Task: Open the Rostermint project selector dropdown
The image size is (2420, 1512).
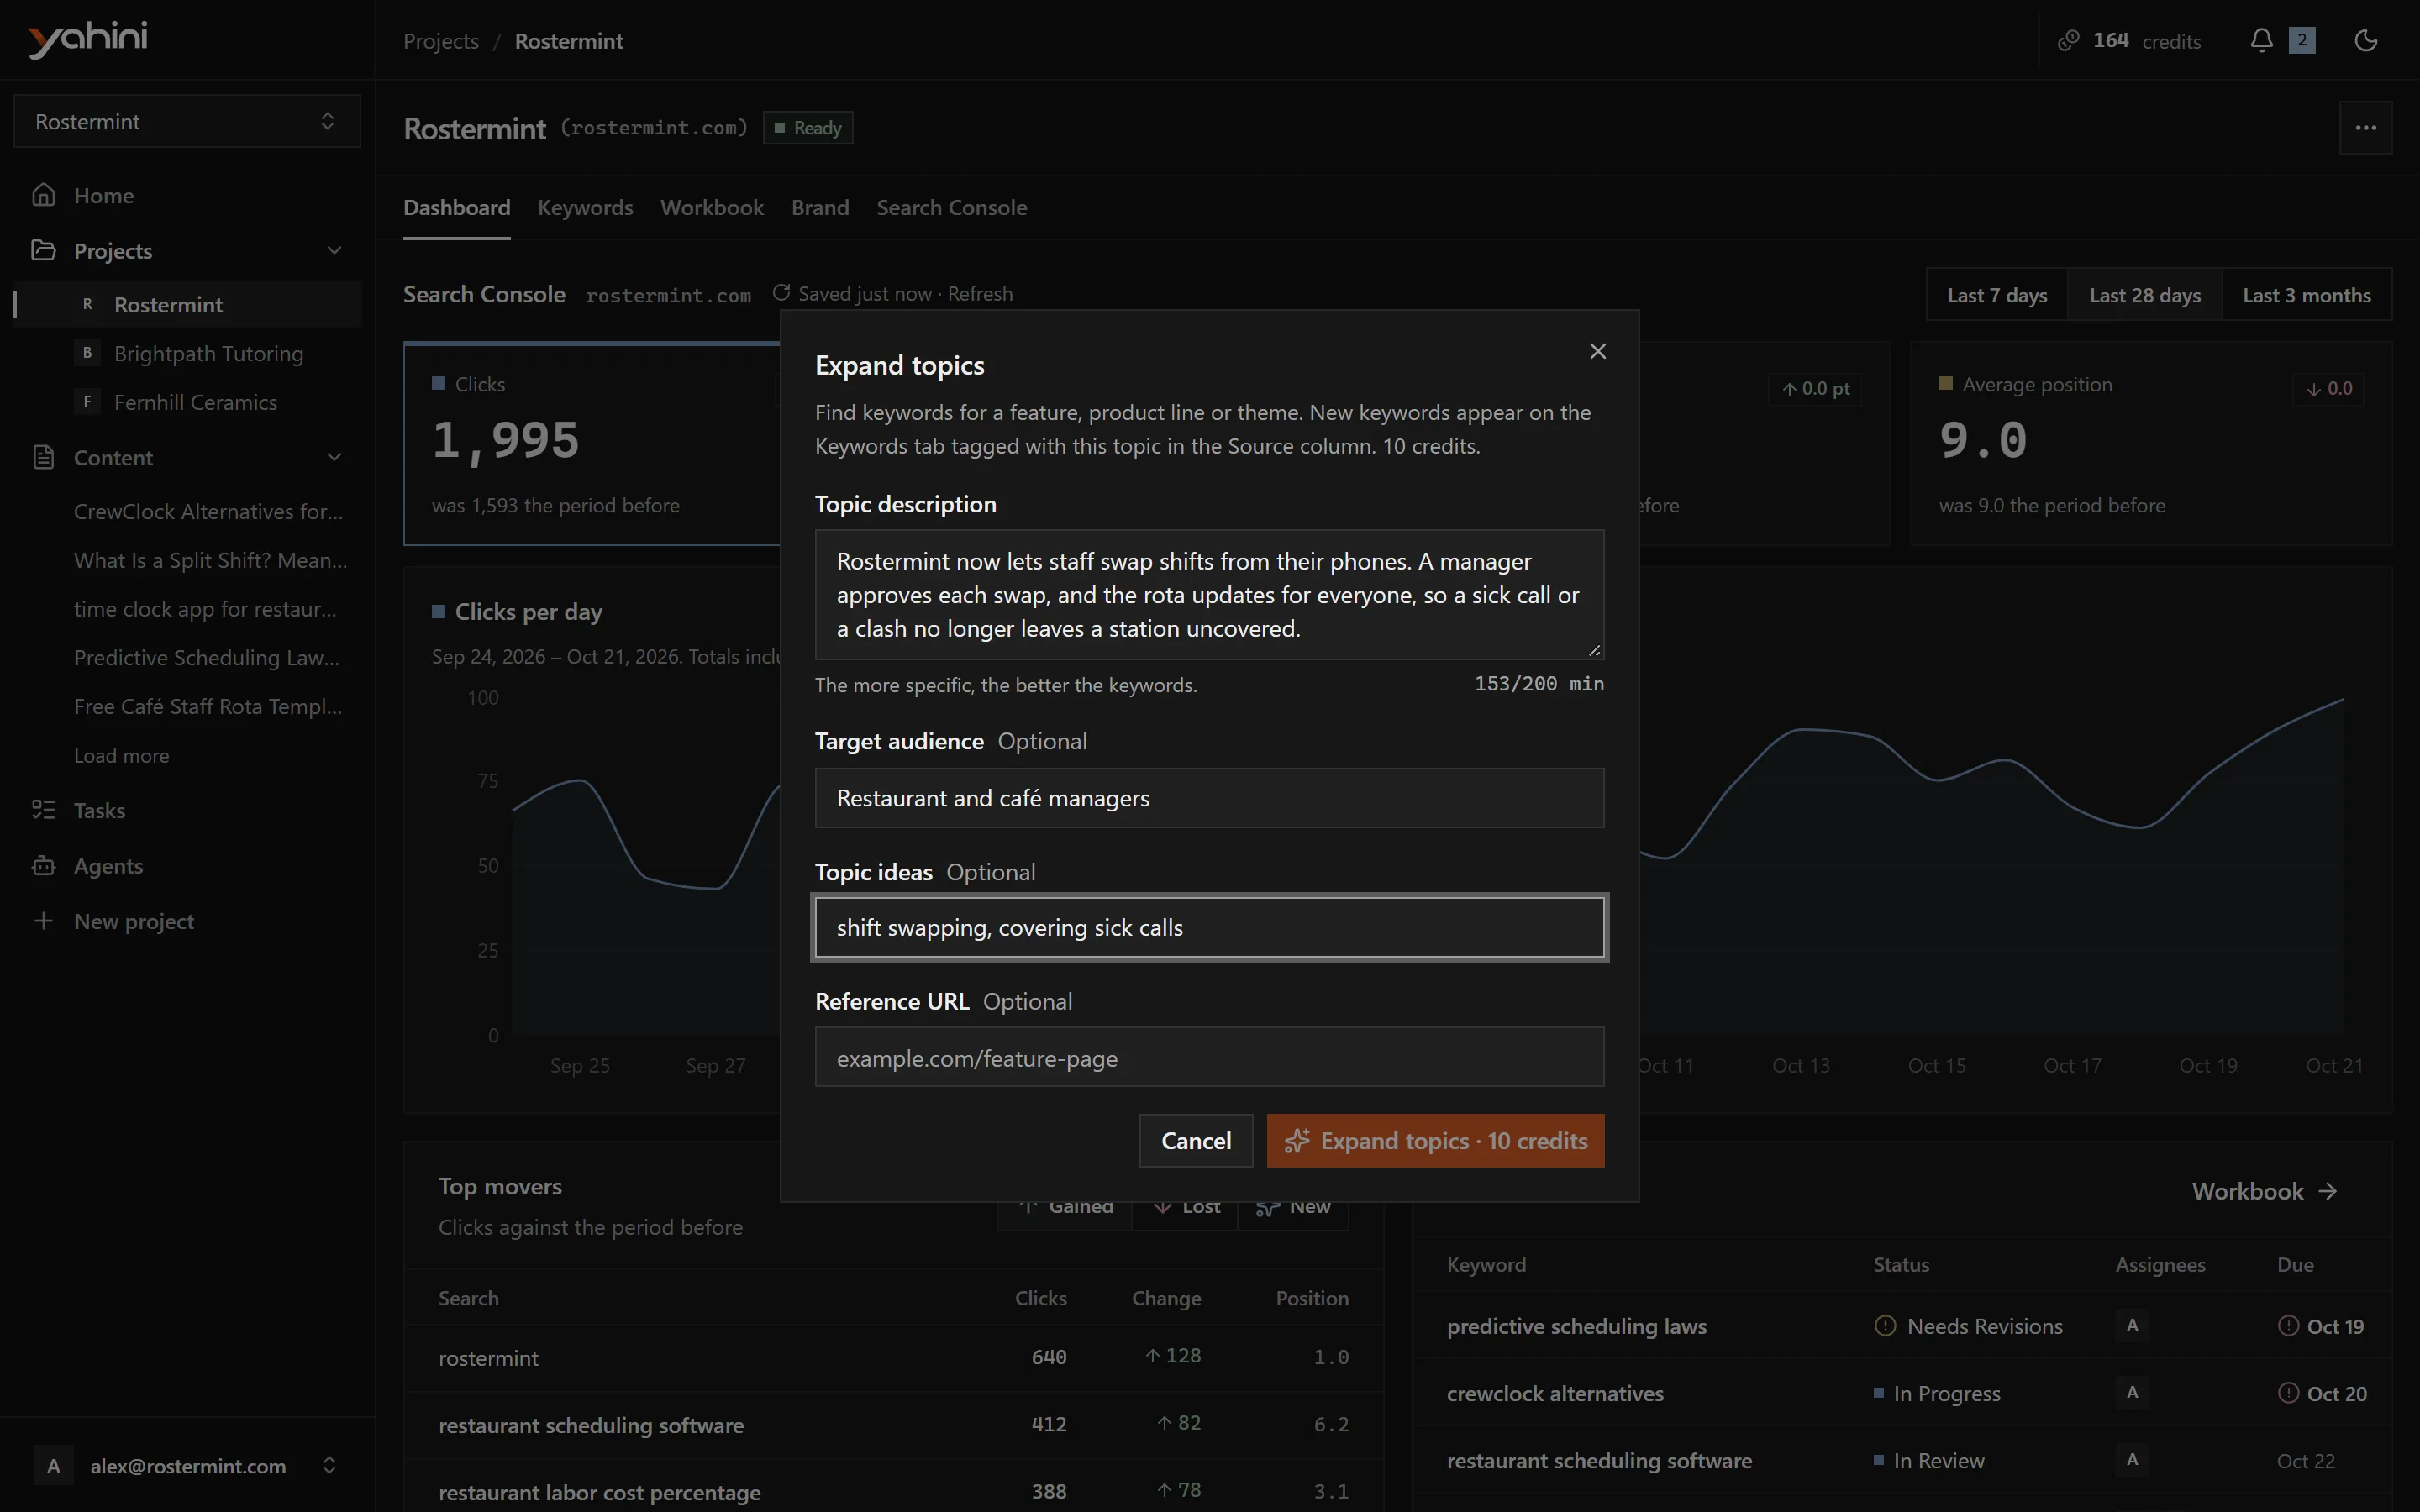Action: (x=187, y=122)
